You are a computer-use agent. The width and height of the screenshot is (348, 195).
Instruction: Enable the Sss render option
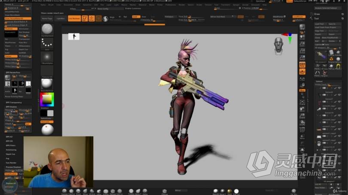coord(11,39)
